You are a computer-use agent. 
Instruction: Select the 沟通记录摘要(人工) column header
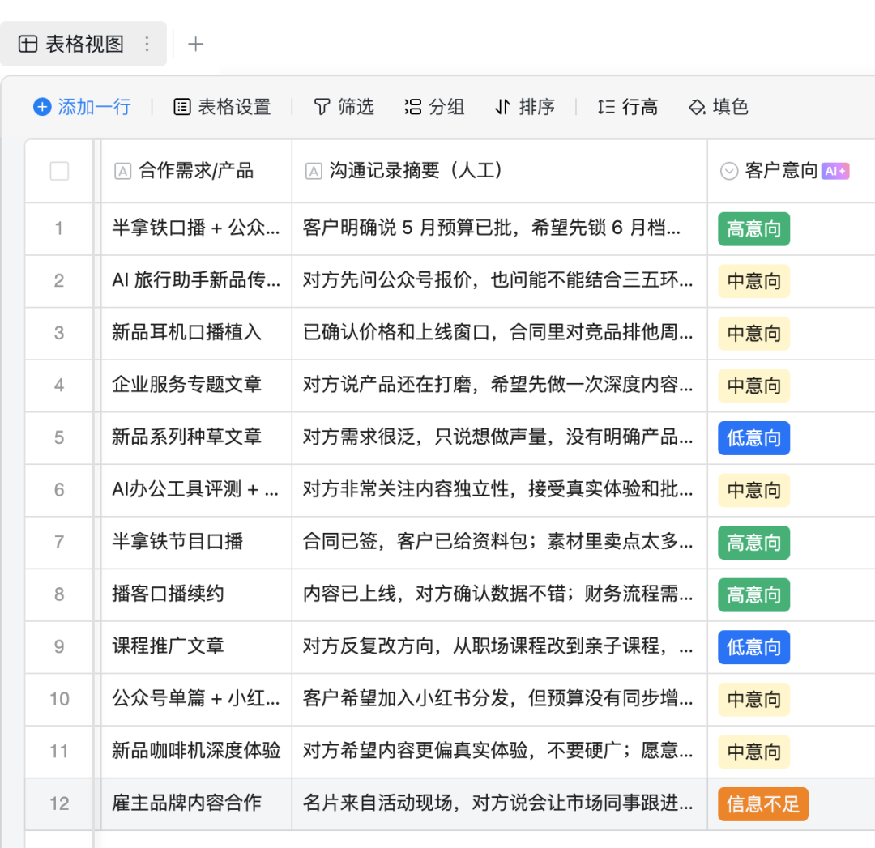[499, 171]
